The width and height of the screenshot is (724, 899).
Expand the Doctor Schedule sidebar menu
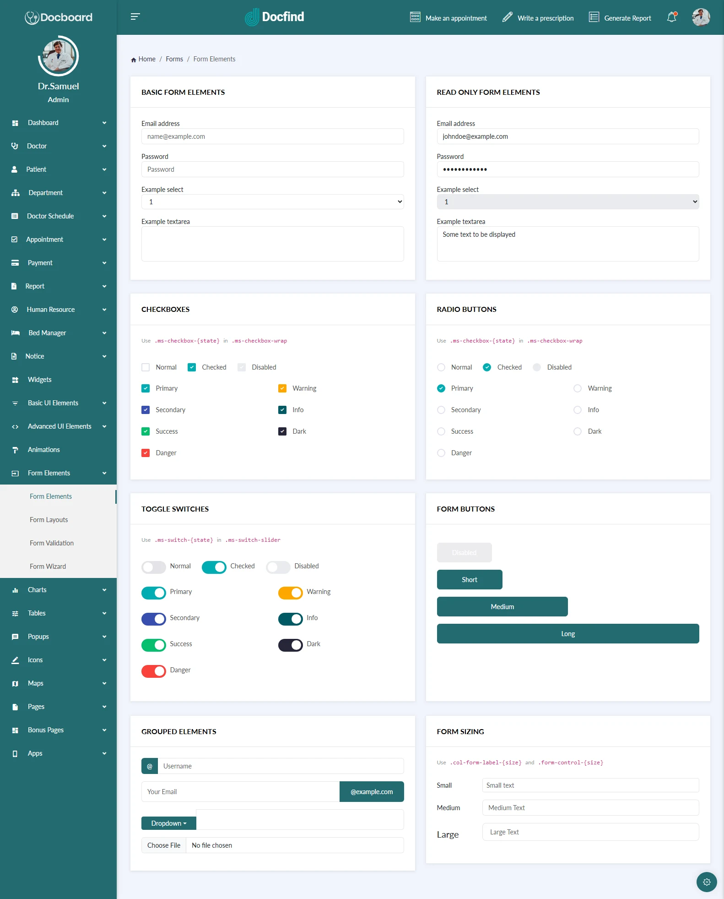pos(58,216)
